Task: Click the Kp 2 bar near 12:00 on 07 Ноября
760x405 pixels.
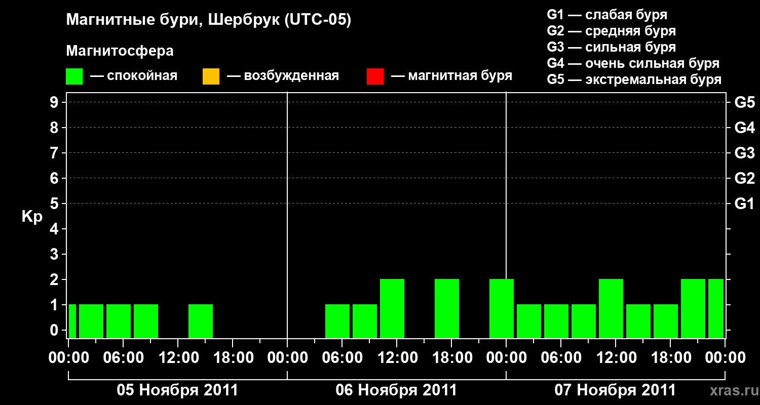Action: pos(611,308)
